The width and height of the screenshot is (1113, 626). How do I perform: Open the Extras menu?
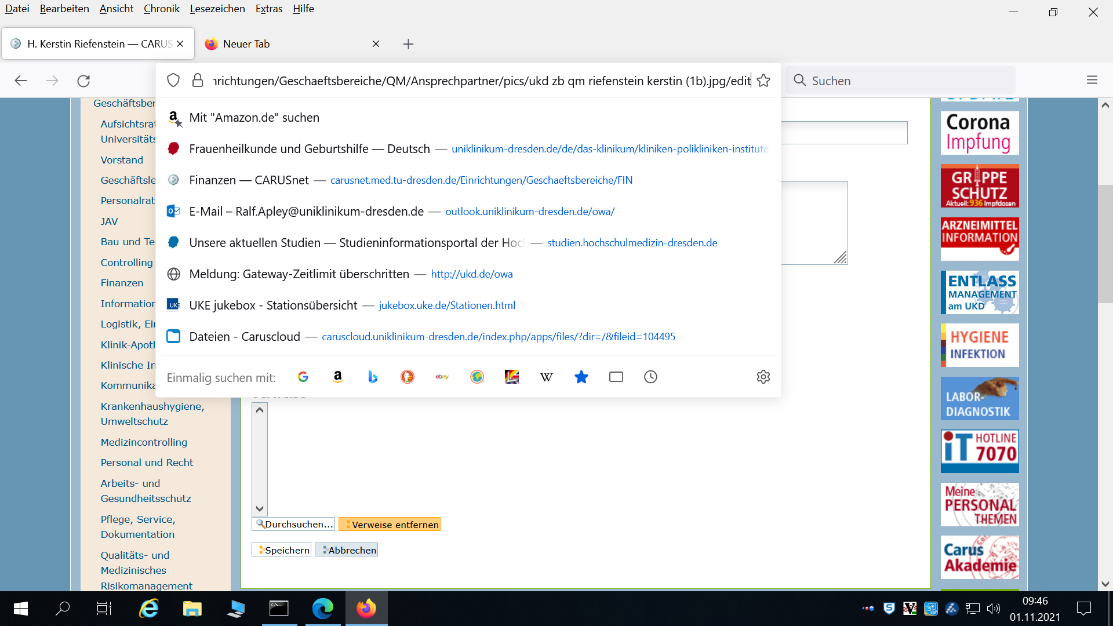(x=269, y=9)
